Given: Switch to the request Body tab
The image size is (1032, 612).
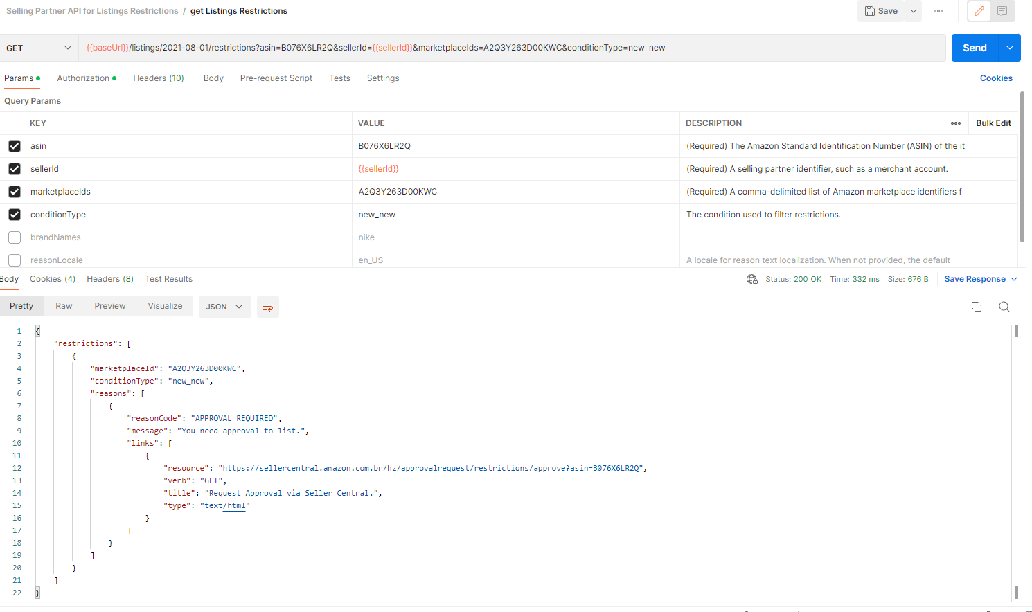Looking at the screenshot, I should pos(213,78).
